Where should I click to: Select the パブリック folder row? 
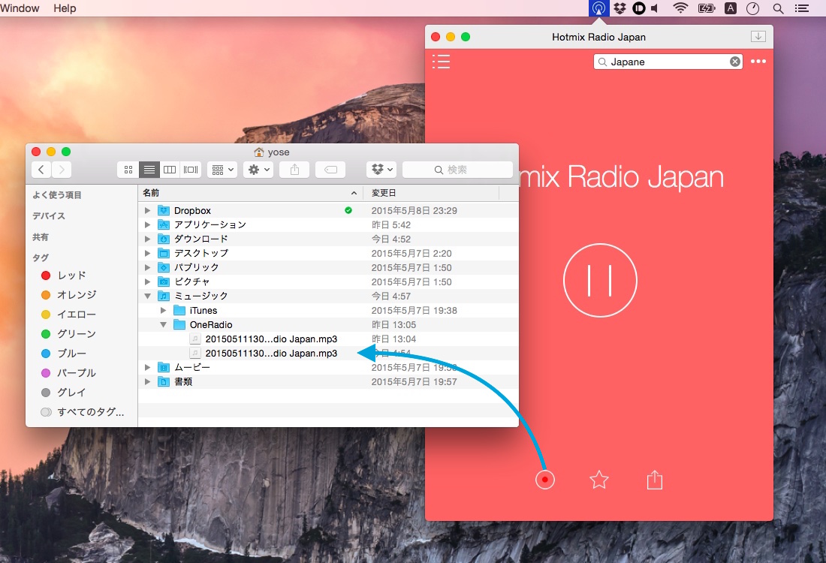(x=327, y=267)
